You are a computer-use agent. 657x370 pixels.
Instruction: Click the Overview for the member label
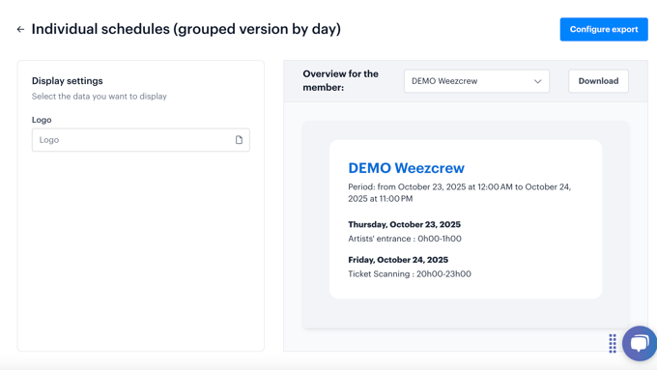point(341,80)
